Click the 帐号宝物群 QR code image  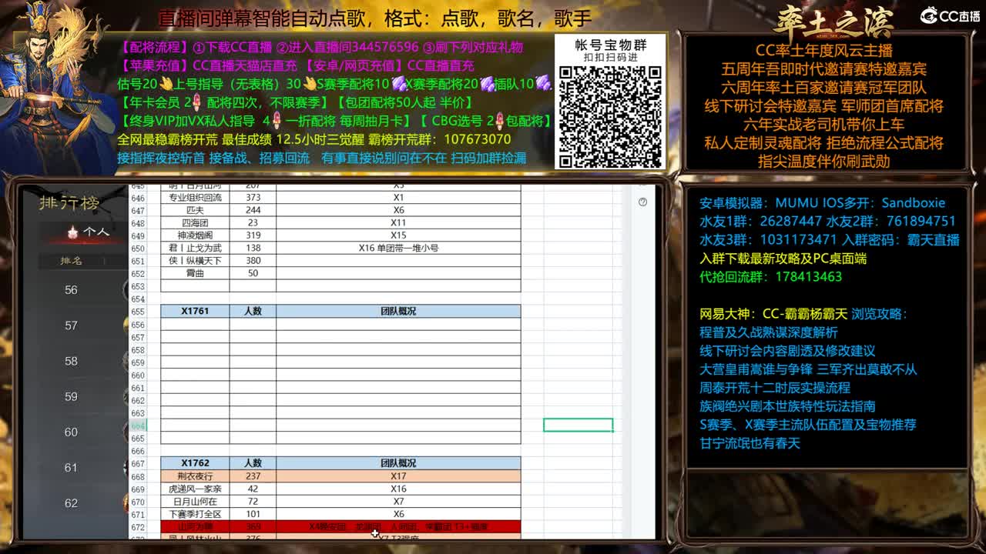(610, 116)
